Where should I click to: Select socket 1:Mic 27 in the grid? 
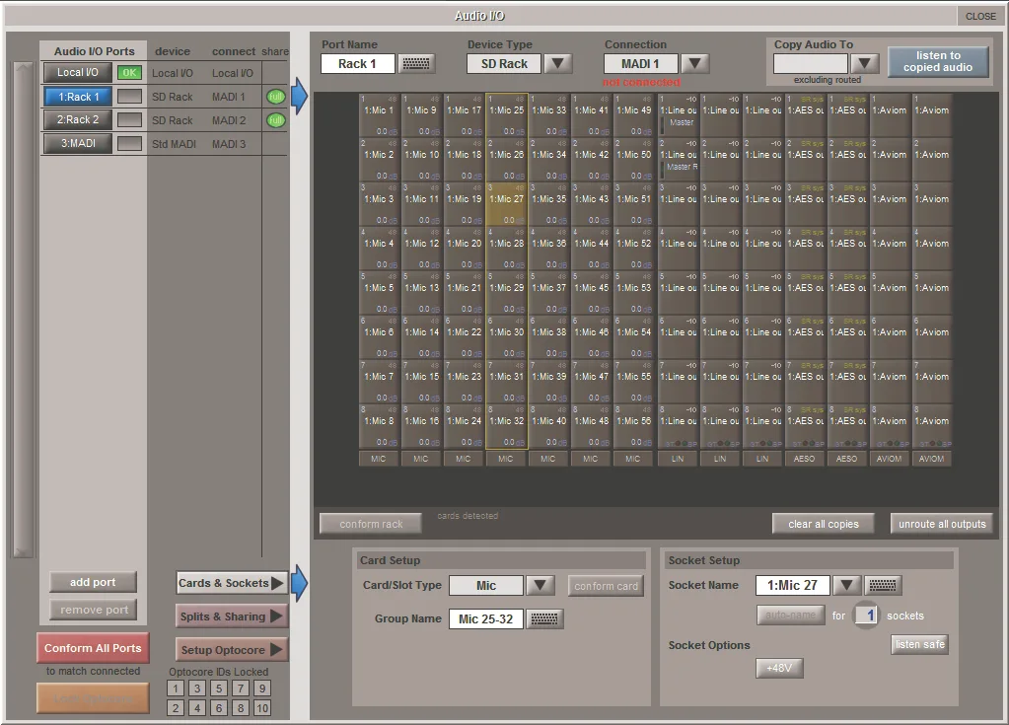click(506, 204)
